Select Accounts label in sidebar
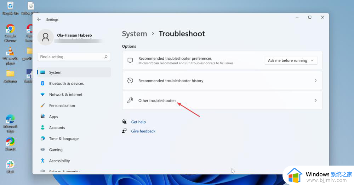 (57, 127)
